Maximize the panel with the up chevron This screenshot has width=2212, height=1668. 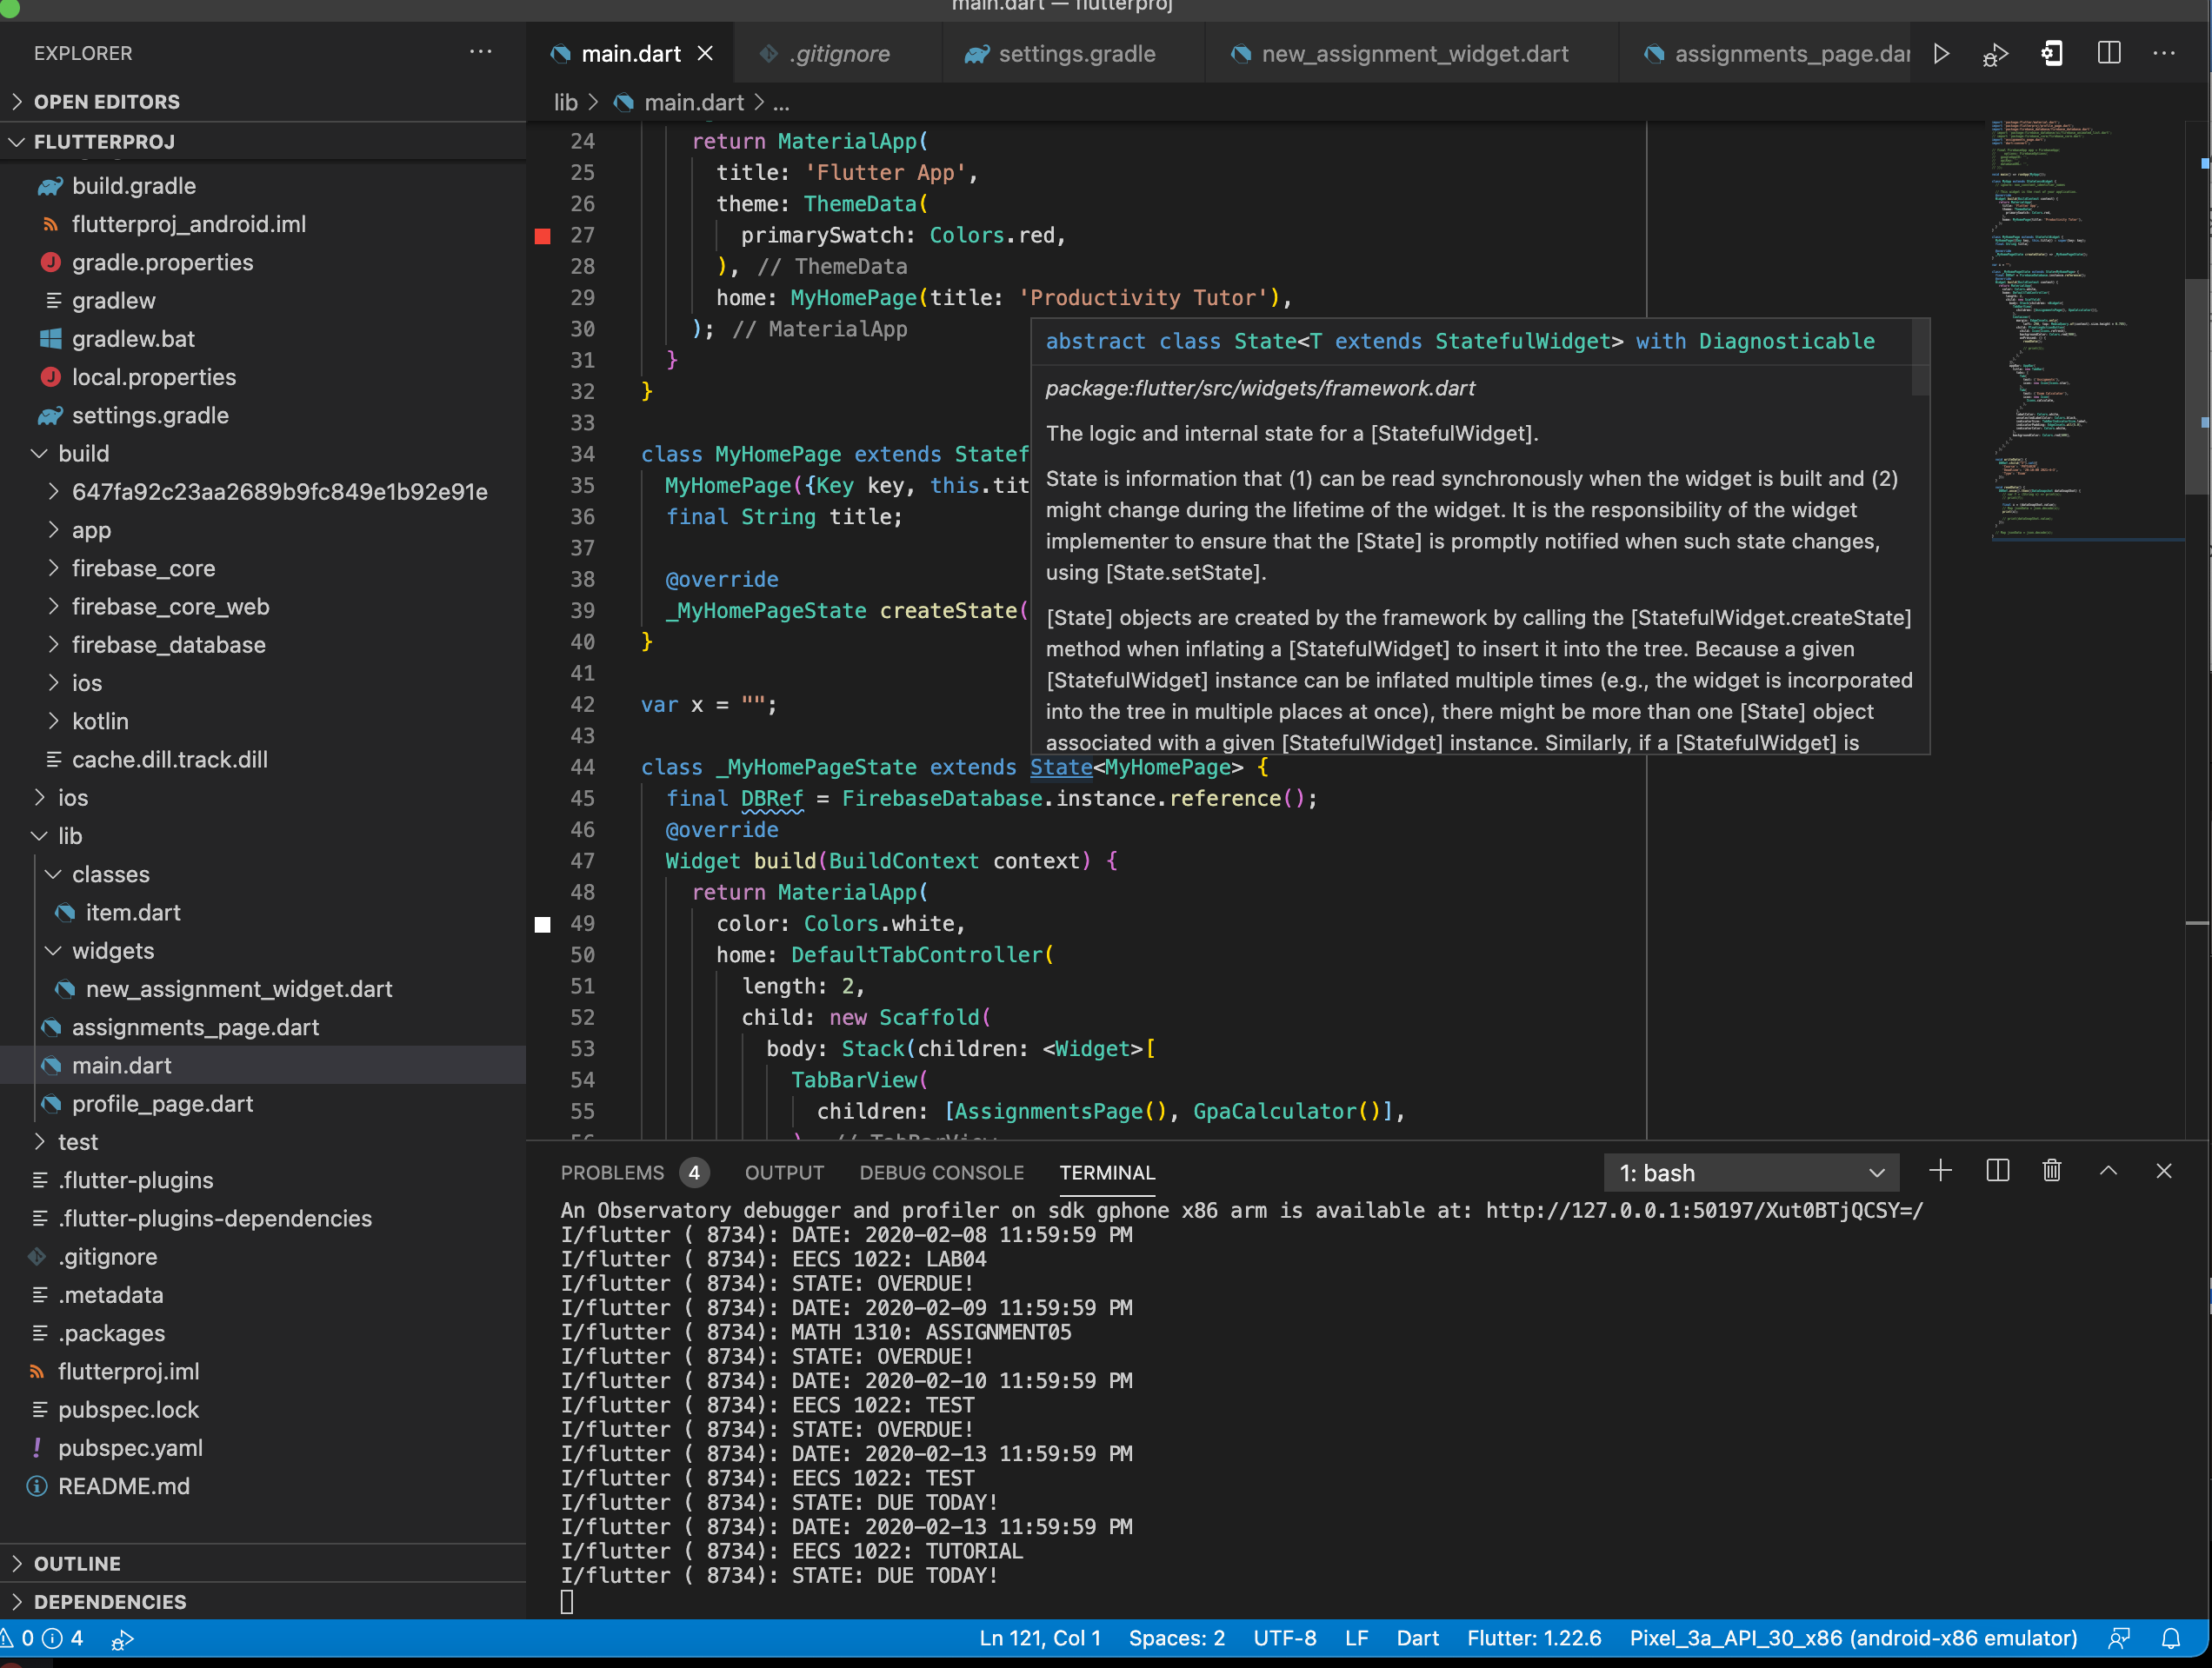[x=2108, y=1172]
